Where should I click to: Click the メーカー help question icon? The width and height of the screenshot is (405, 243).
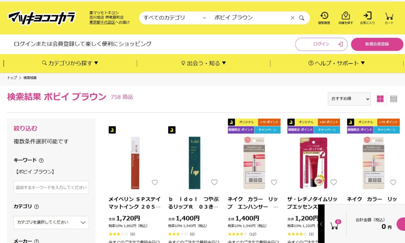tap(36, 241)
